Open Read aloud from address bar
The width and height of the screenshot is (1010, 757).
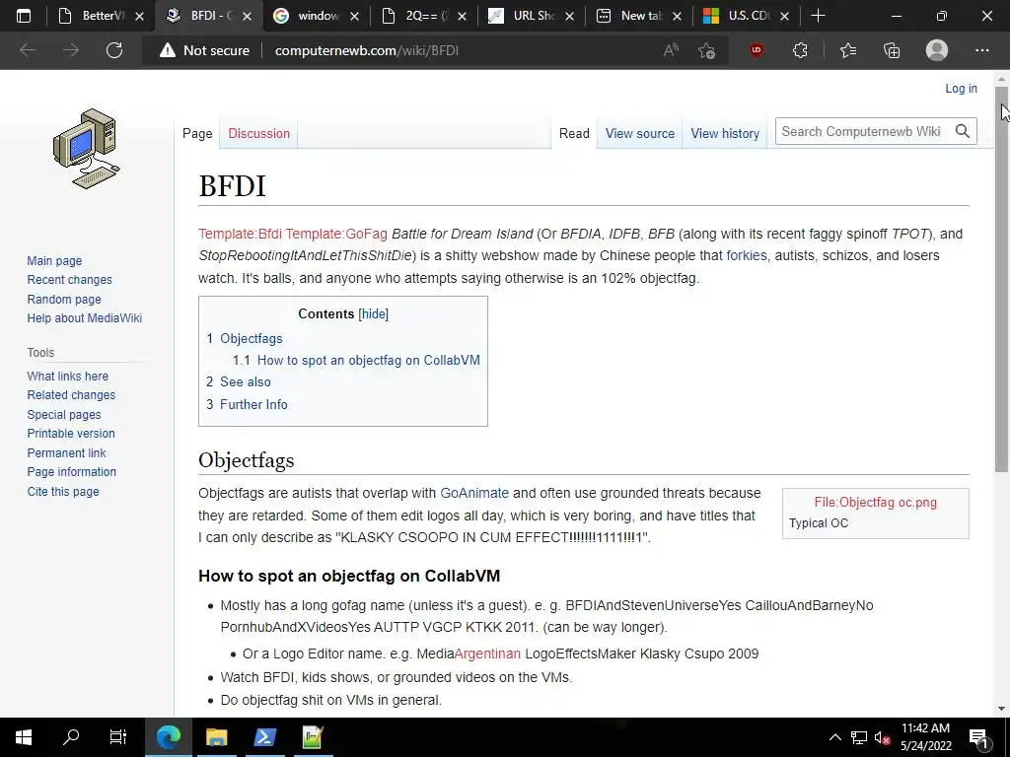point(671,50)
